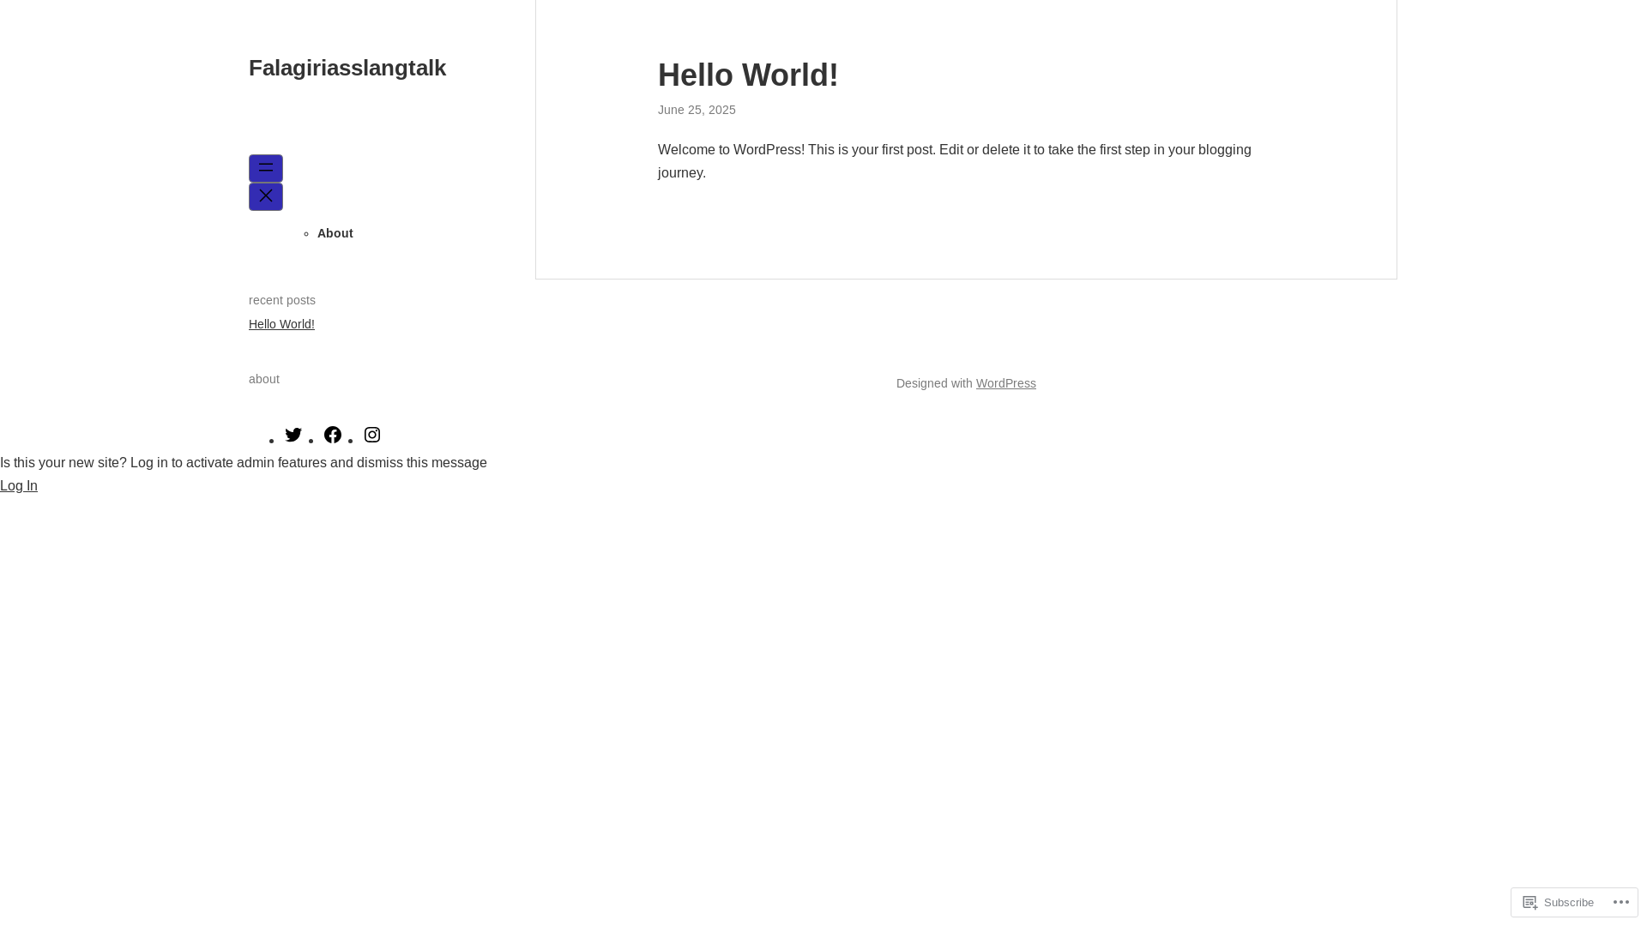Open the hamburger navigation menu
Viewport: 1647px width, 926px height.
[266, 168]
